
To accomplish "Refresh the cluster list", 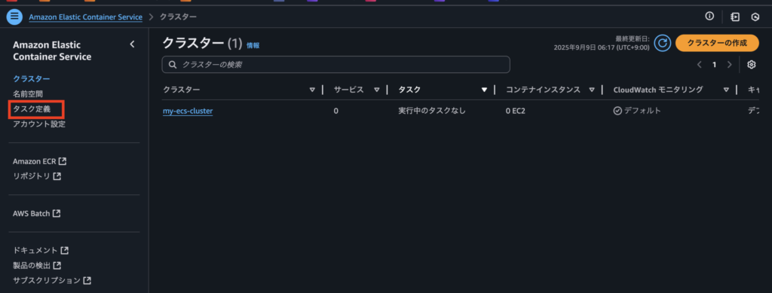I will pyautogui.click(x=663, y=43).
